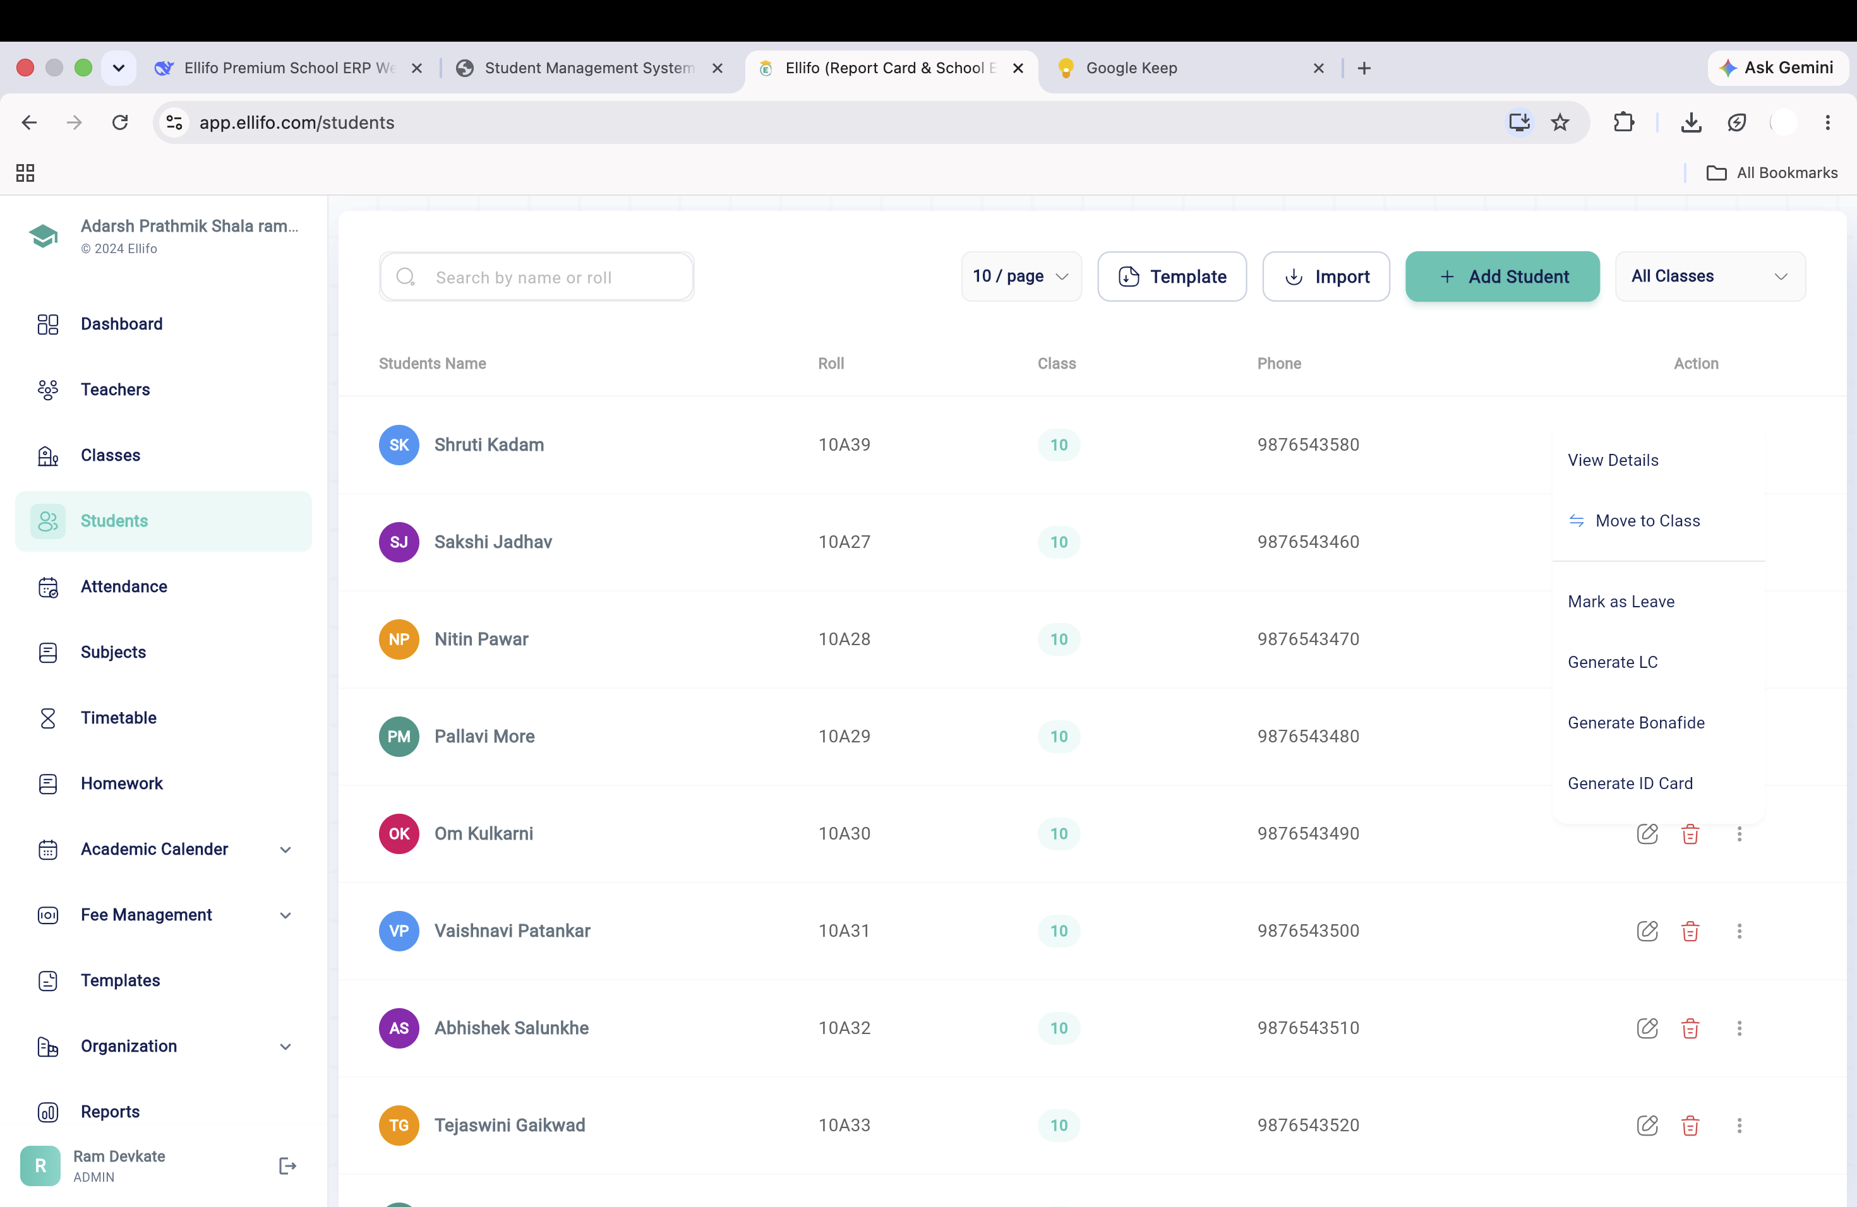Edit Om Kulkarni's student record

pyautogui.click(x=1647, y=833)
